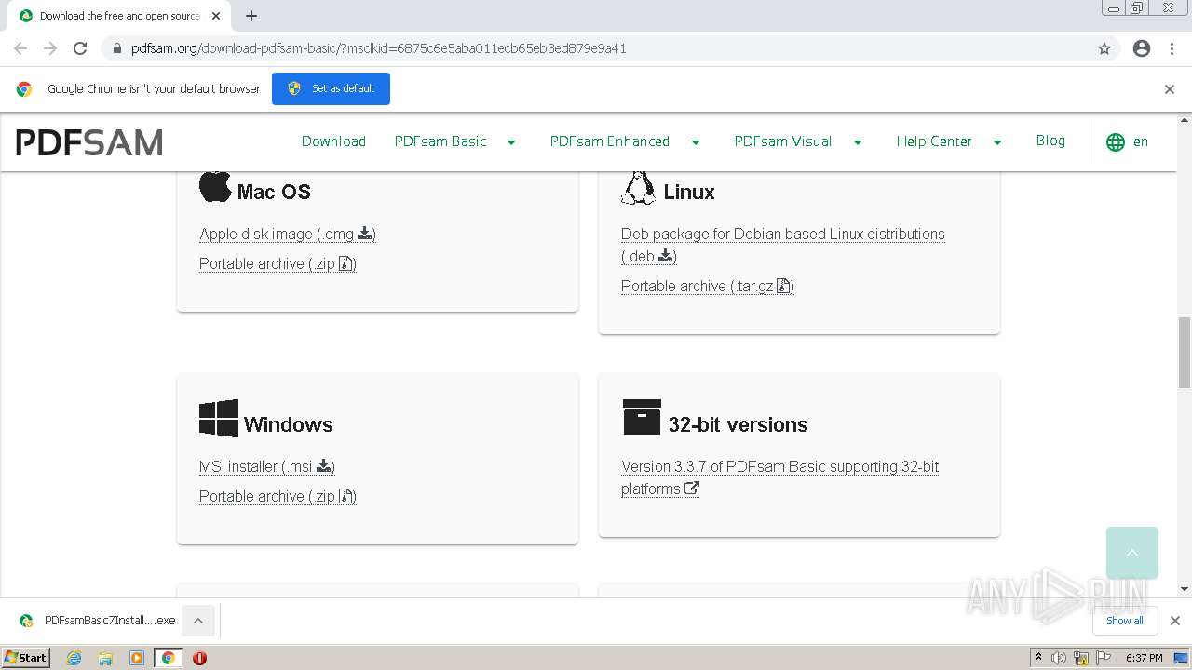Set Chrome as default browser
This screenshot has width=1192, height=670.
pyautogui.click(x=331, y=89)
